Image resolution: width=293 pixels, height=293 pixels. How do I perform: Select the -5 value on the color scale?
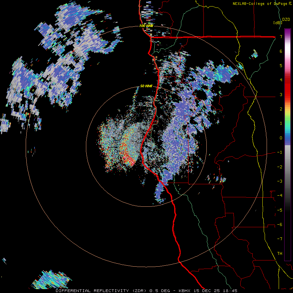[x=280, y=210]
